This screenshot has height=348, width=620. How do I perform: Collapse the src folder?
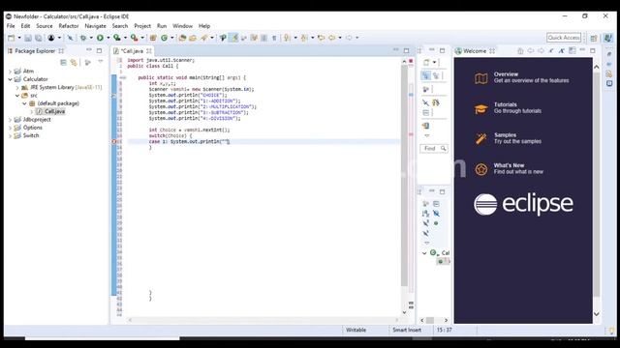tap(17, 96)
